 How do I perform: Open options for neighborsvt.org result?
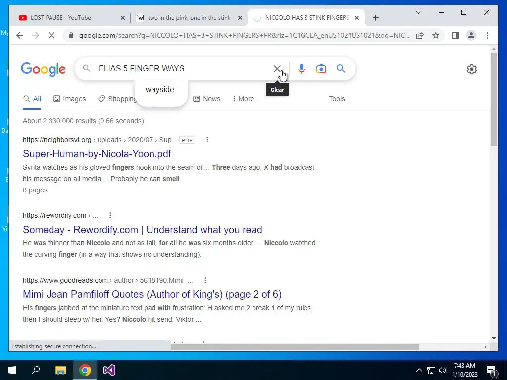pyautogui.click(x=207, y=140)
